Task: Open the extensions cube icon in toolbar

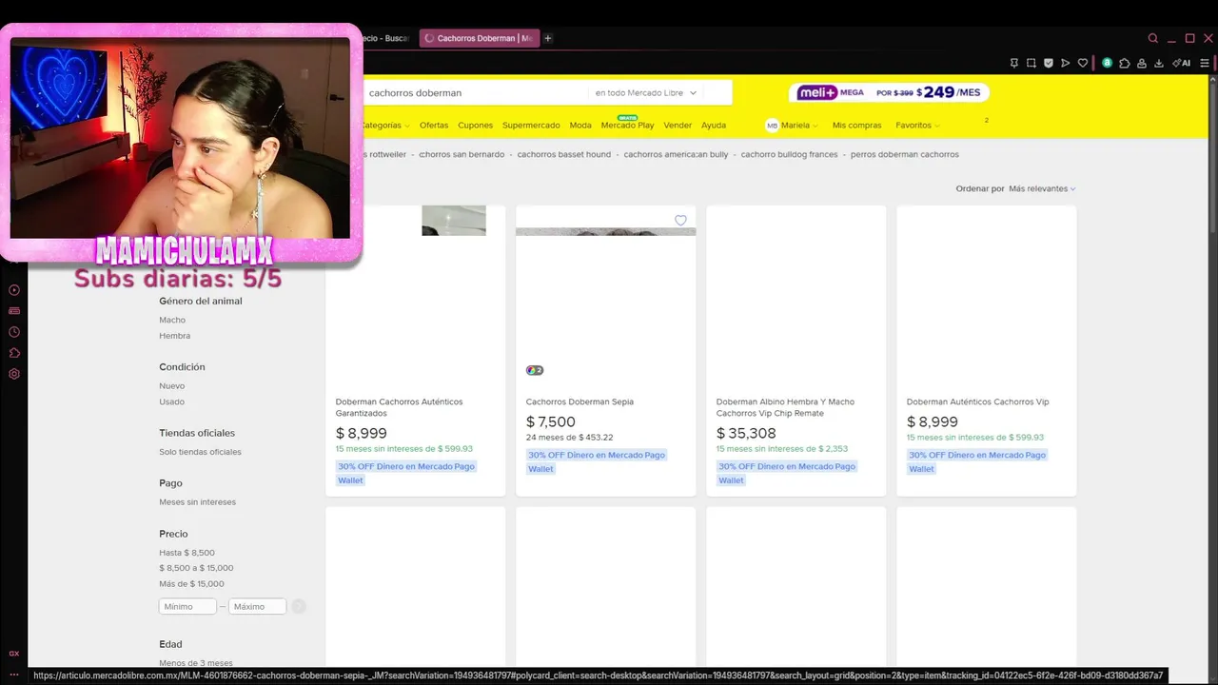Action: coord(1125,63)
